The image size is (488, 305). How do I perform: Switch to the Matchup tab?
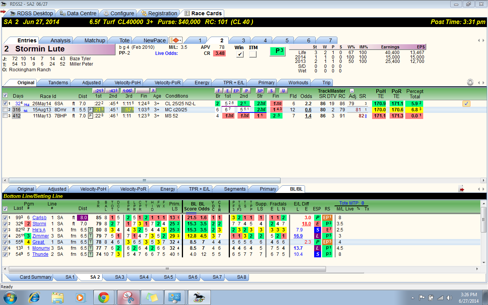click(95, 40)
